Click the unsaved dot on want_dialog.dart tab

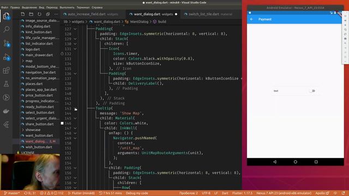(176, 14)
